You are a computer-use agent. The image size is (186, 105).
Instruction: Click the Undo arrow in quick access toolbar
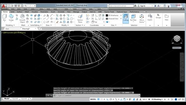pos(26,6)
